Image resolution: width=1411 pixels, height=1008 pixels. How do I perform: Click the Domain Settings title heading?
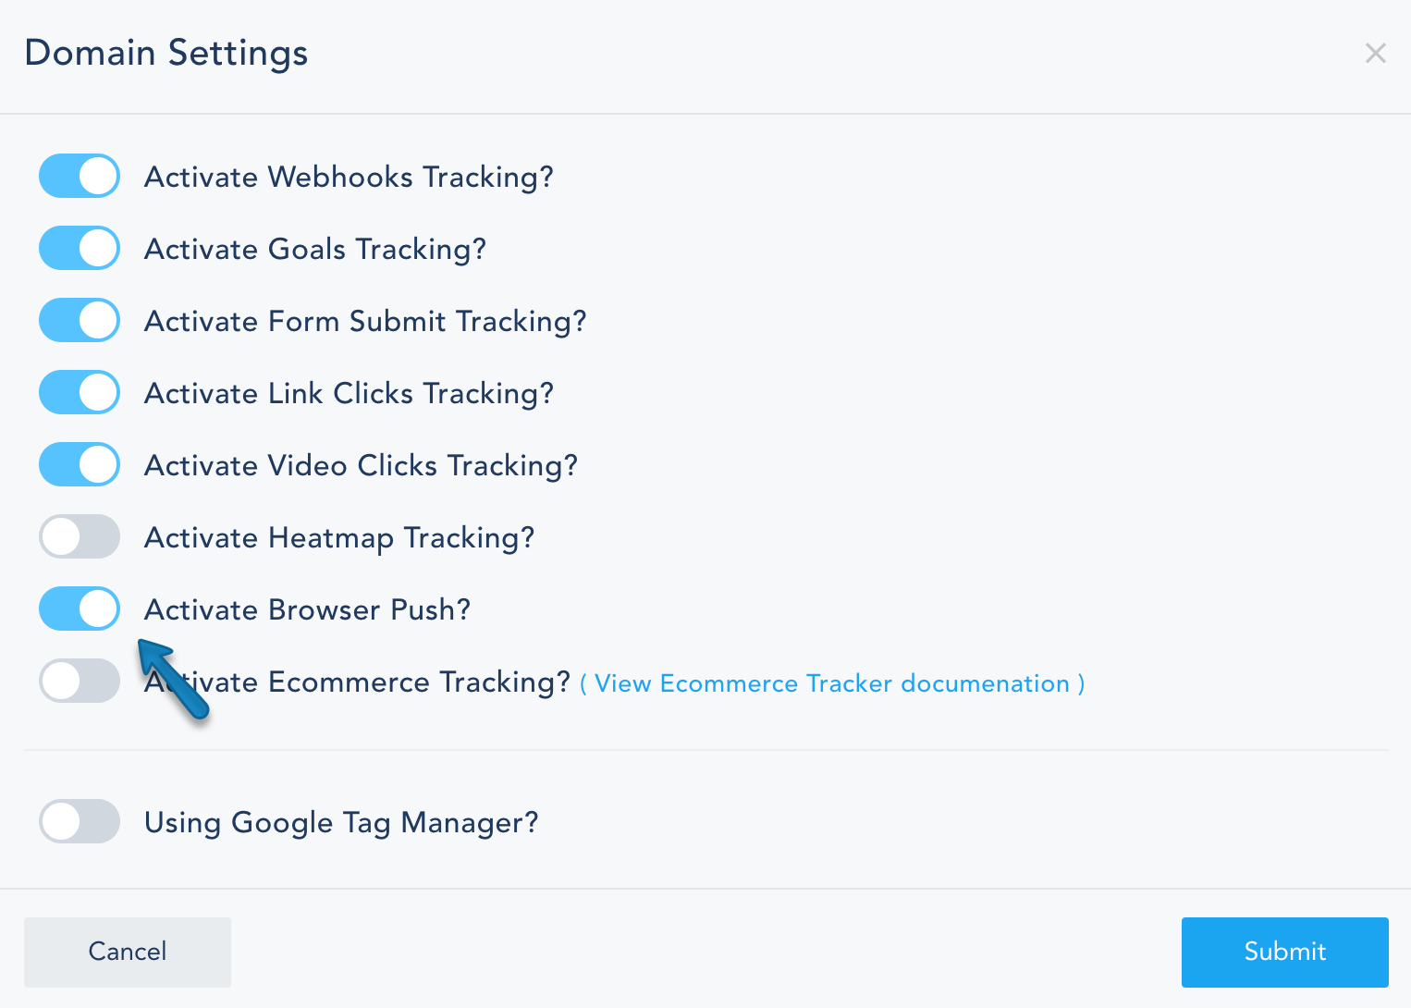pos(166,53)
